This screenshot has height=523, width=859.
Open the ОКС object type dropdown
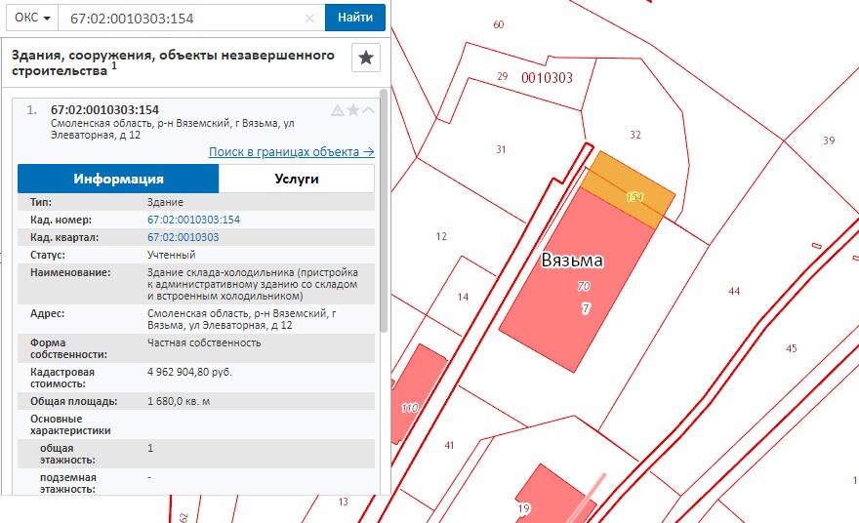tap(32, 18)
